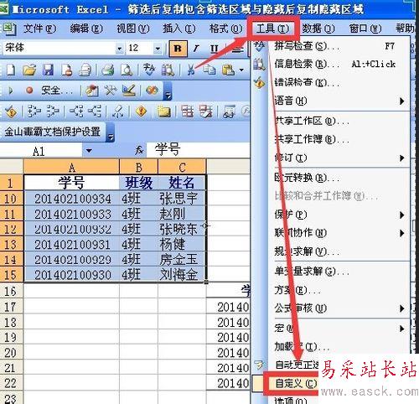This screenshot has width=419, height=404.
Task: Click the Name Box showing A1
Action: coord(41,151)
